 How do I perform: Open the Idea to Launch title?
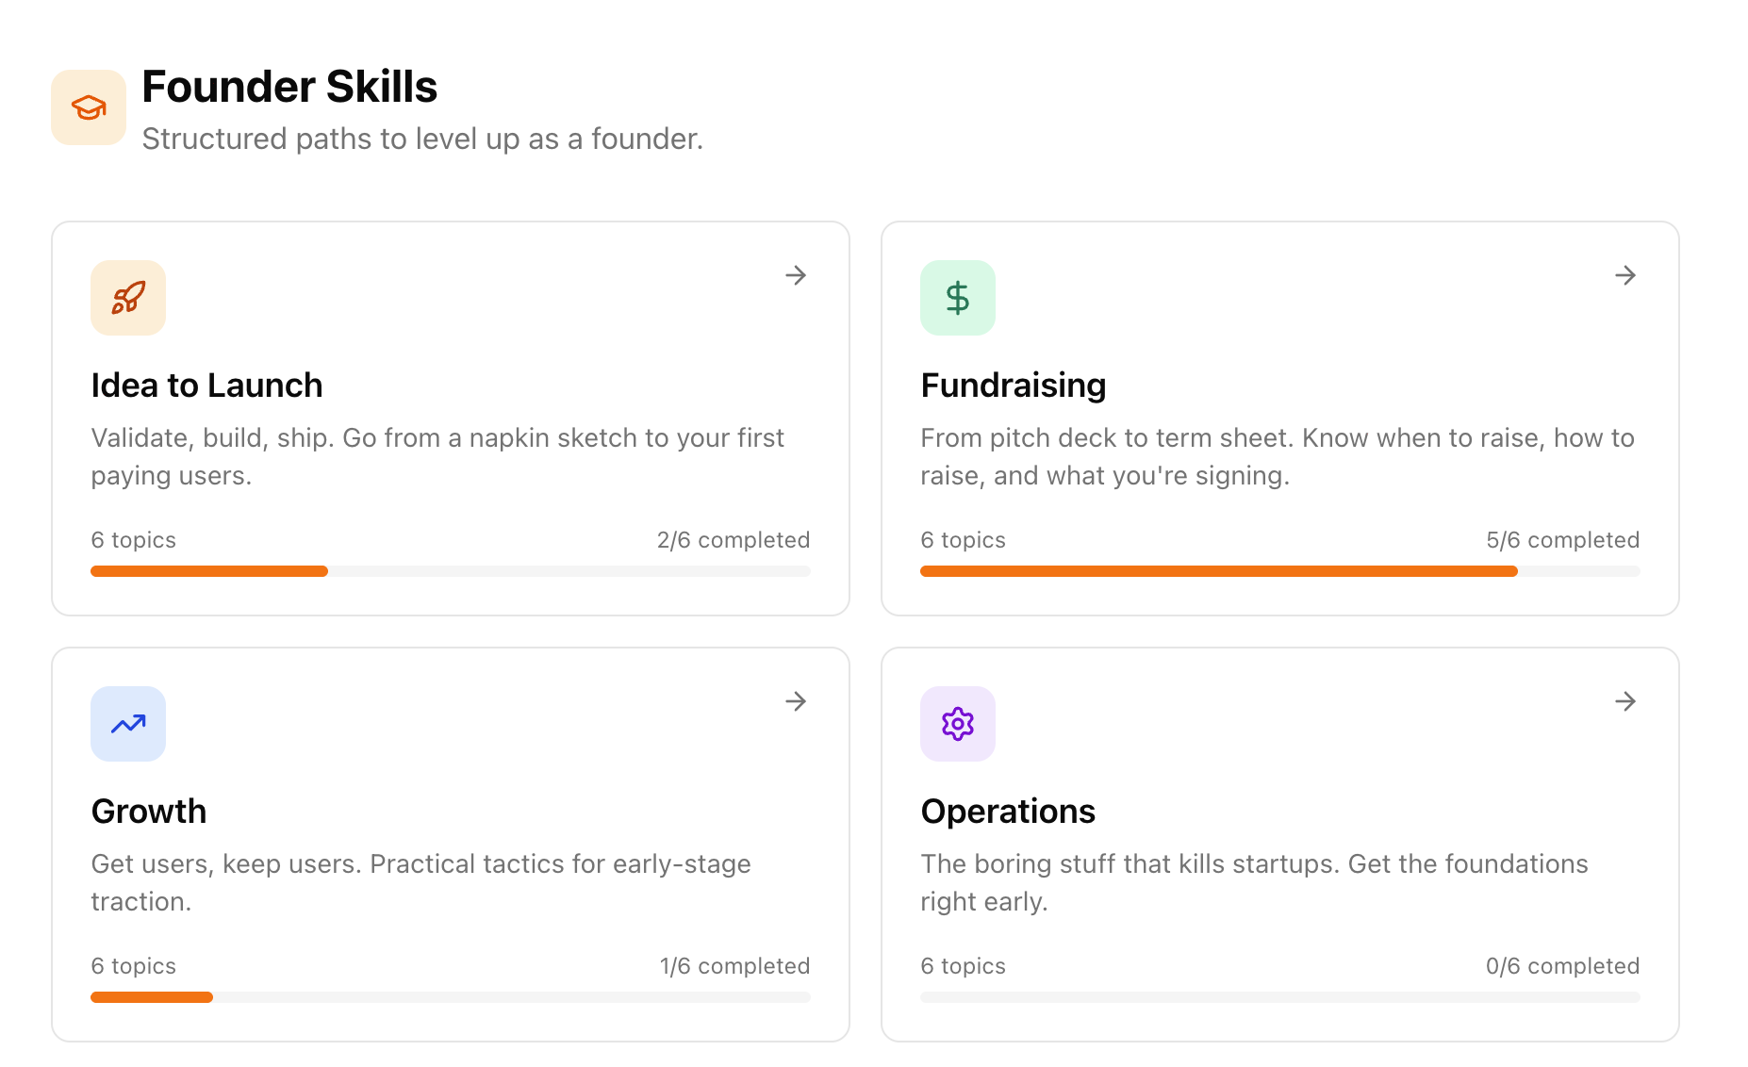pyautogui.click(x=206, y=386)
